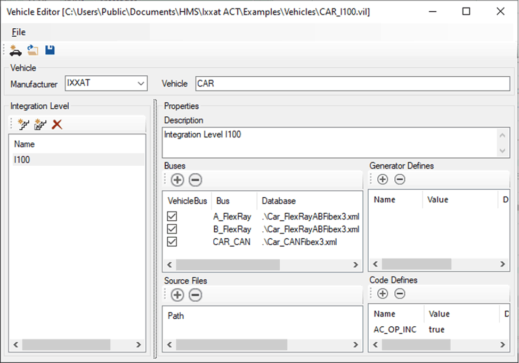Close the Vehicle Editor window
The image size is (519, 363).
pos(500,12)
